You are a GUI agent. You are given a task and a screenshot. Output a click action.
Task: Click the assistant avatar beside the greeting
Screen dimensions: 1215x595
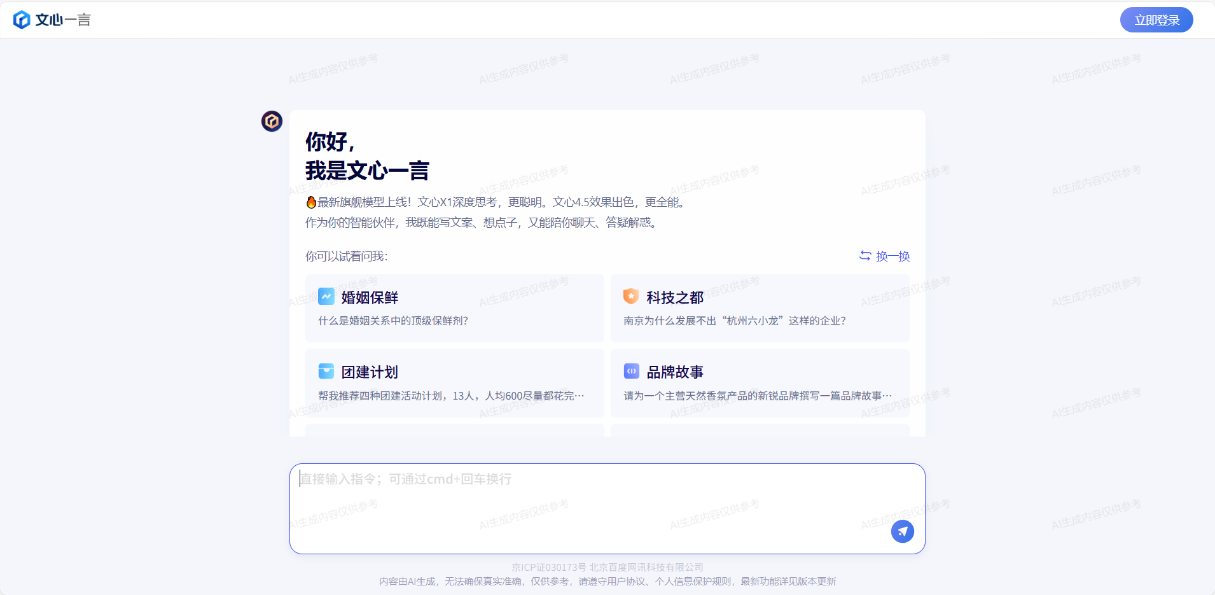coord(272,121)
